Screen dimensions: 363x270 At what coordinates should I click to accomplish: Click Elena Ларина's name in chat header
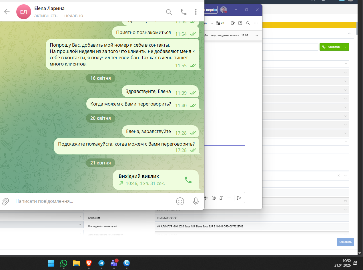[x=49, y=8]
